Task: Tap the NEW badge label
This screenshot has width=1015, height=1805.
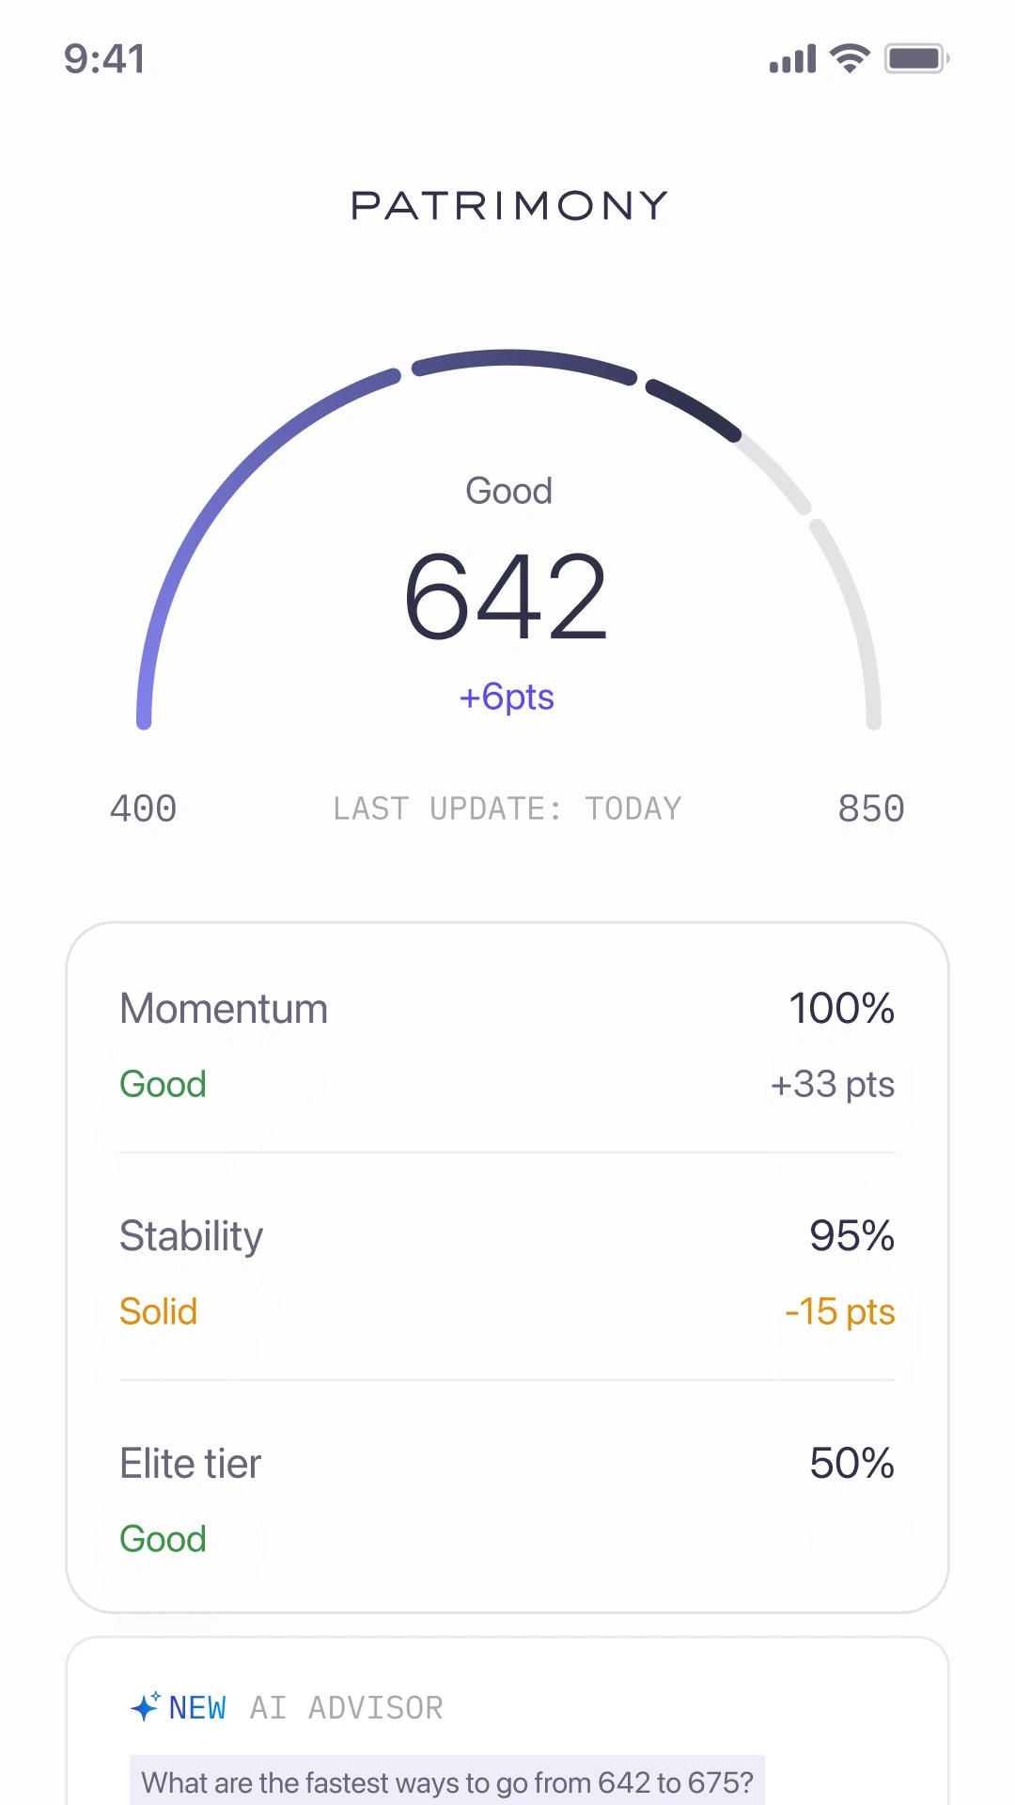Action: (x=197, y=1707)
